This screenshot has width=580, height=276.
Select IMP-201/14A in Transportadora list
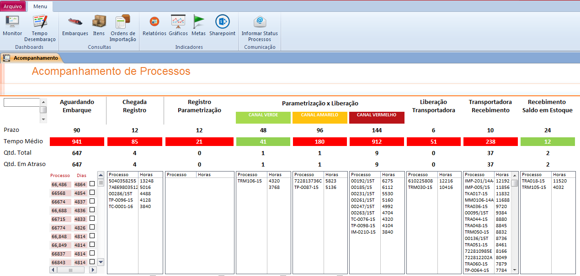tap(487, 181)
